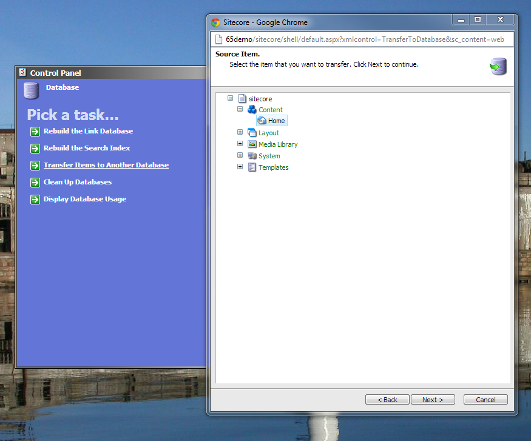Click the Media Library tree icon

click(x=252, y=144)
